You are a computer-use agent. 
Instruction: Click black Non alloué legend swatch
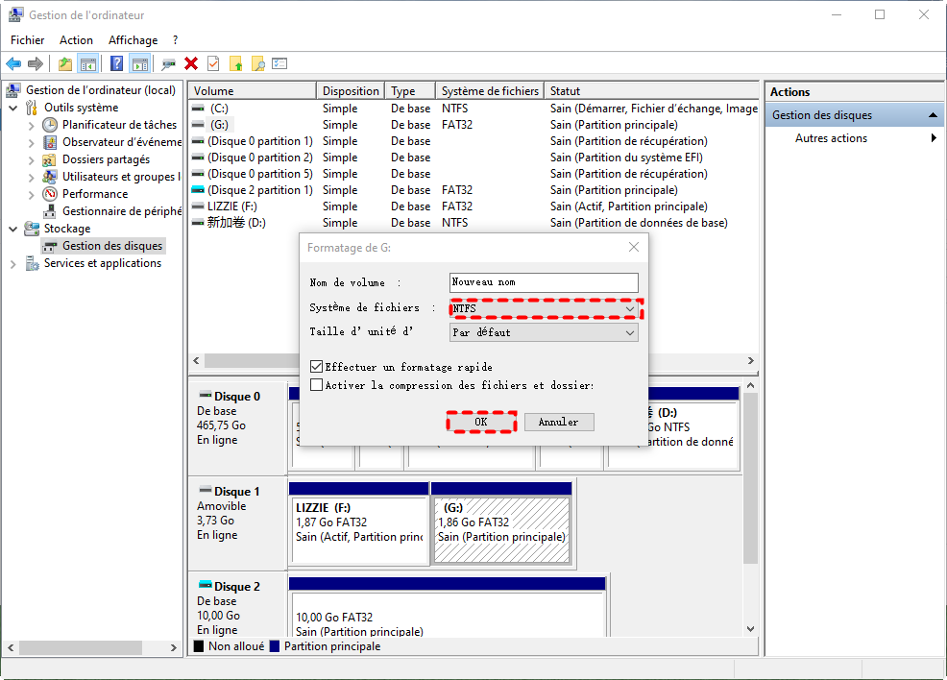(x=198, y=646)
